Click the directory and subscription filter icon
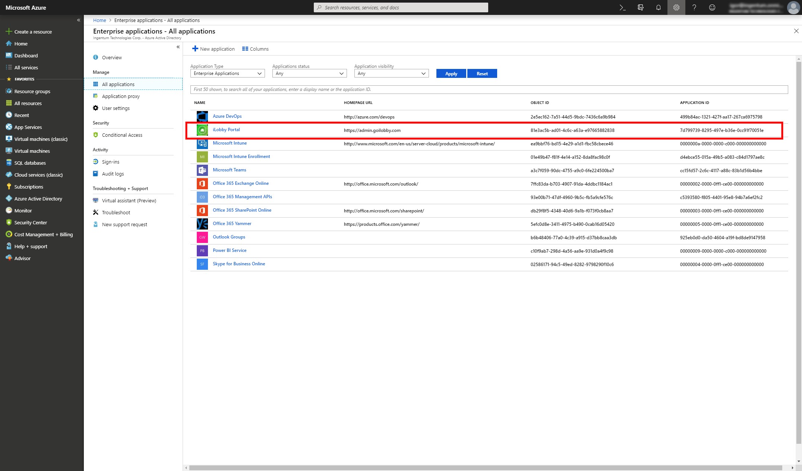Image resolution: width=802 pixels, height=471 pixels. (x=641, y=7)
